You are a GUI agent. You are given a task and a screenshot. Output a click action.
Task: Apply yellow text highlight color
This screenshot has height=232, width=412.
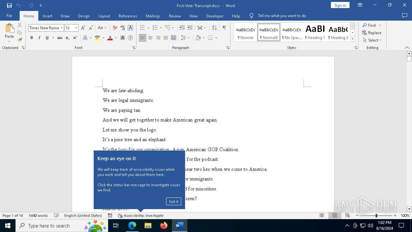98,38
